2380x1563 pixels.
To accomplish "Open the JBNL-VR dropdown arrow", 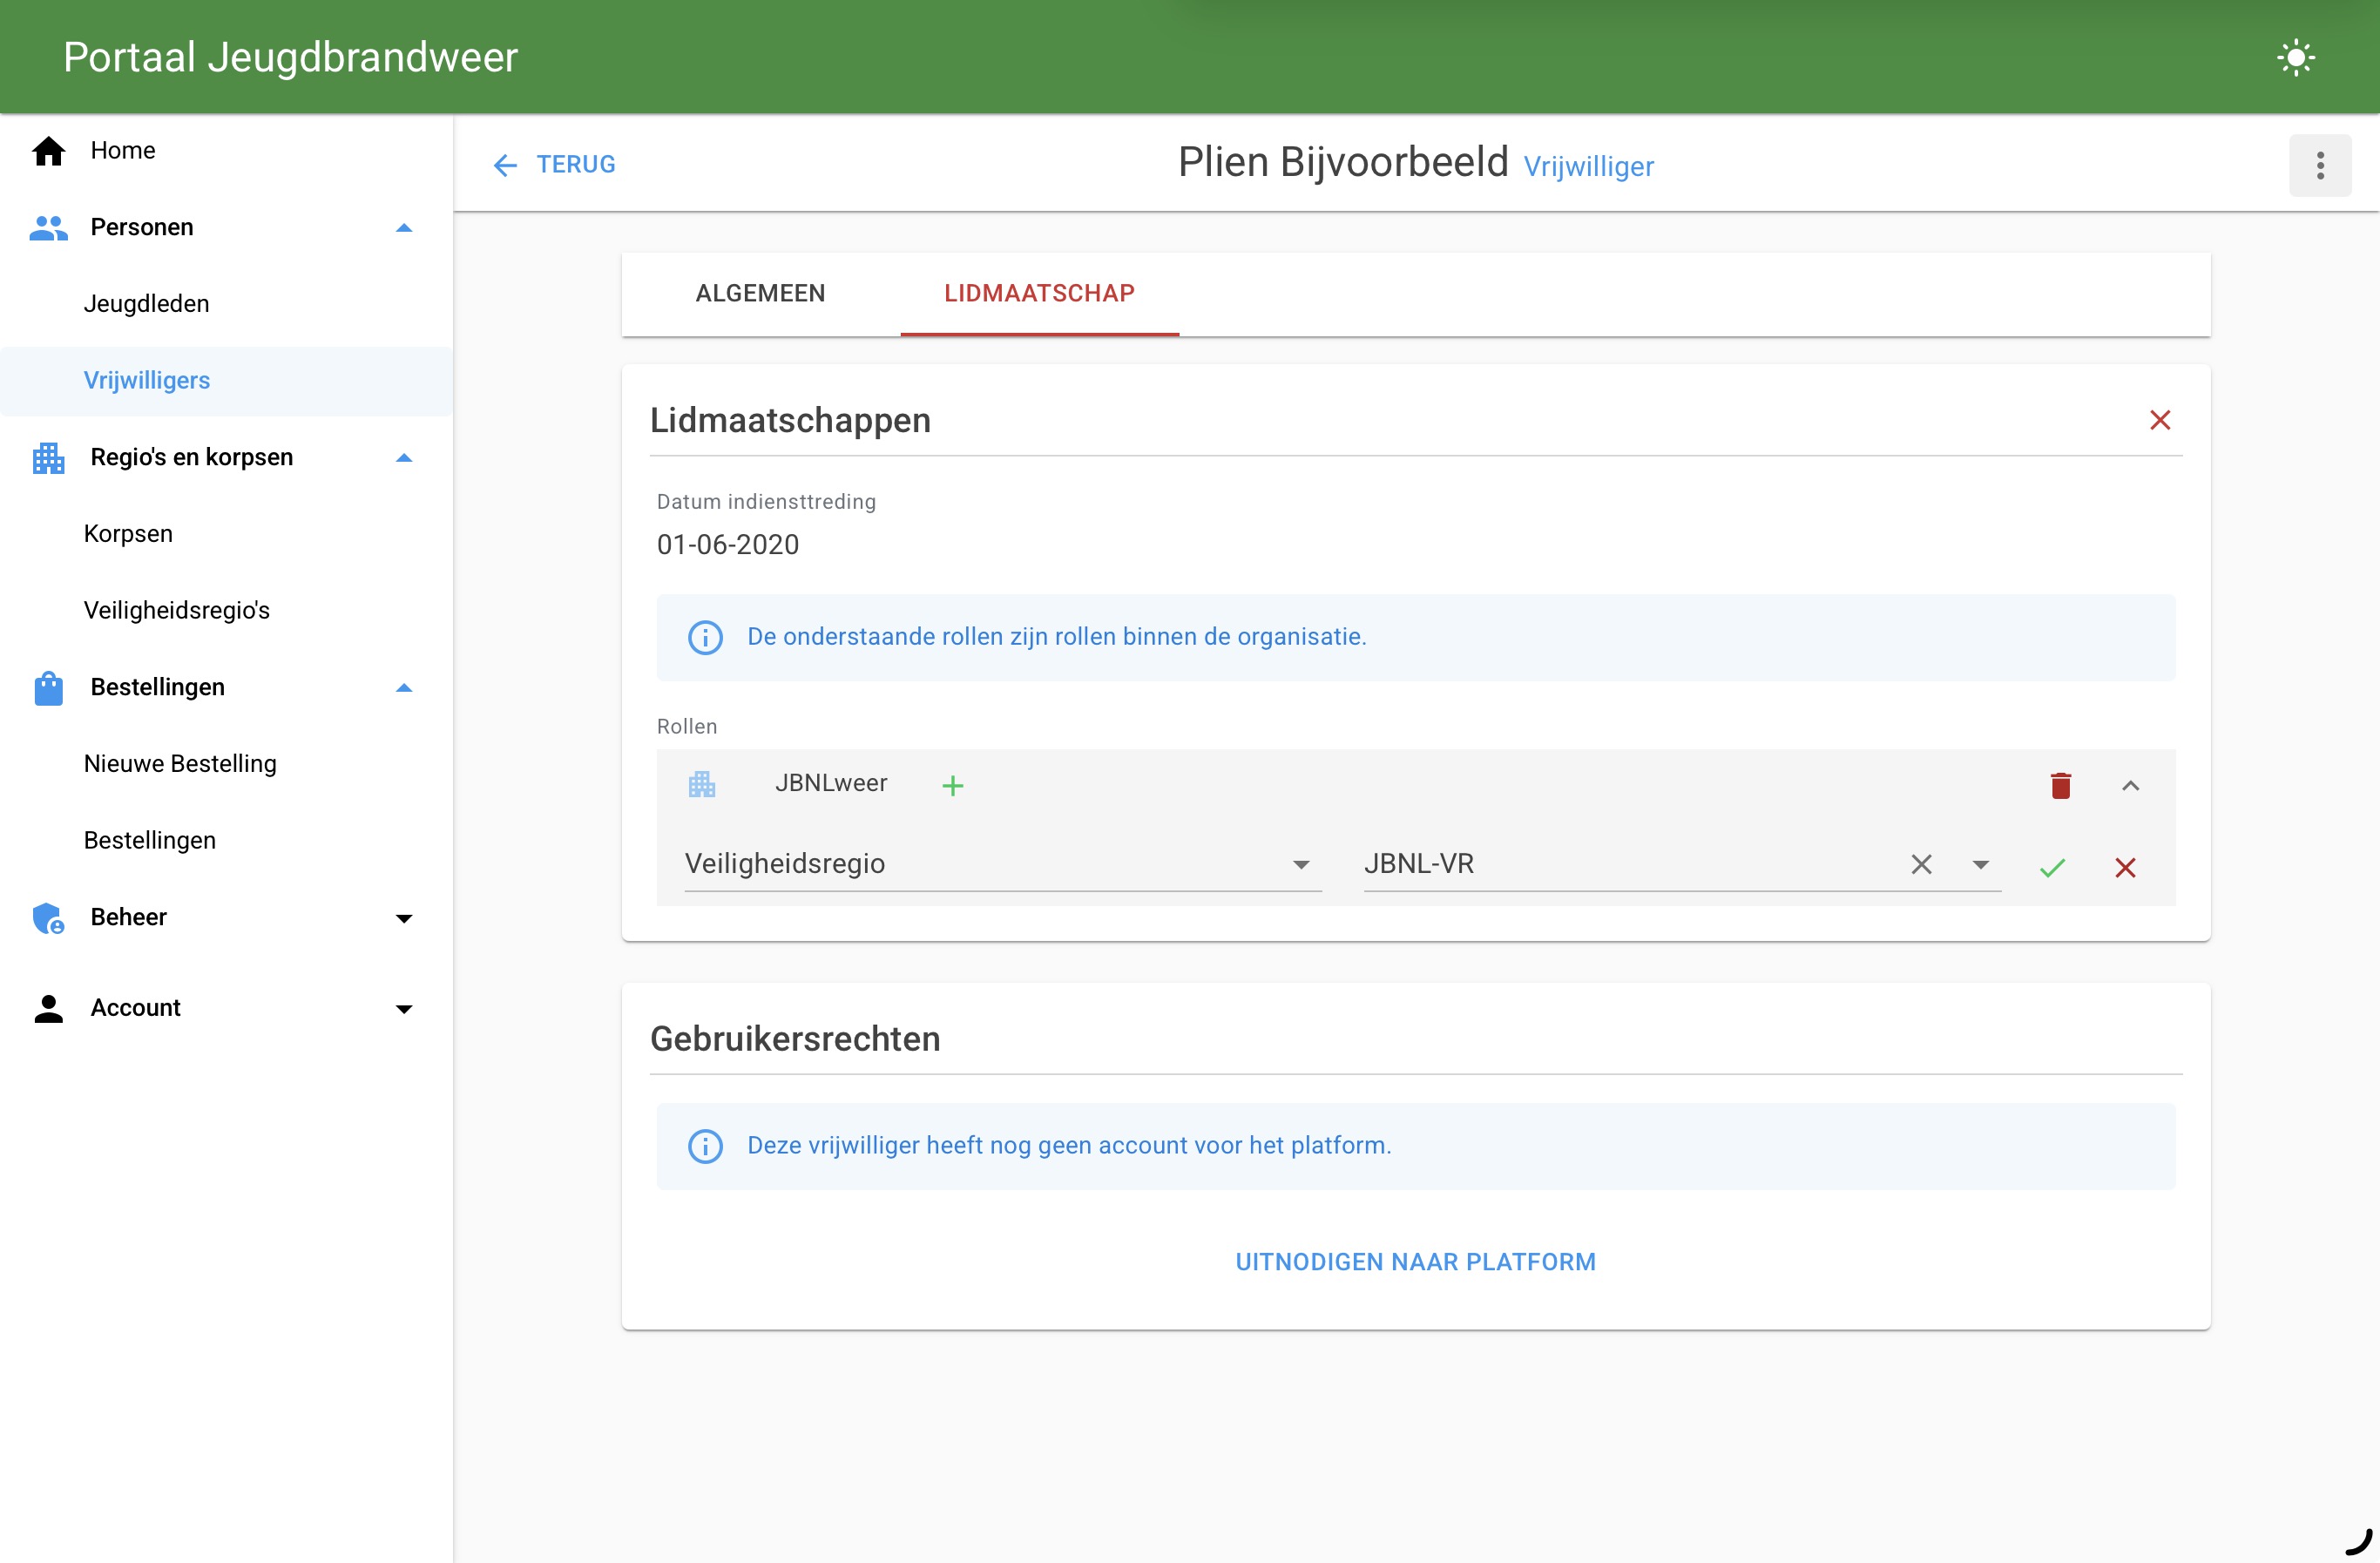I will (1980, 864).
